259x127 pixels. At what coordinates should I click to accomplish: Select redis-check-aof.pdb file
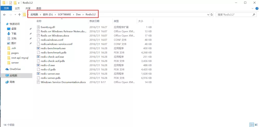(x=53, y=61)
